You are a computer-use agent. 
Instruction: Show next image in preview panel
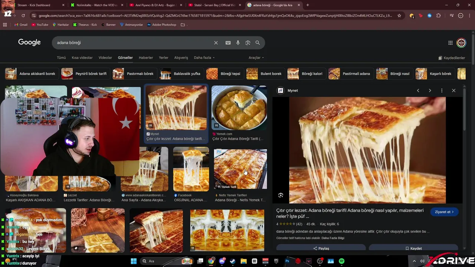pyautogui.click(x=430, y=90)
